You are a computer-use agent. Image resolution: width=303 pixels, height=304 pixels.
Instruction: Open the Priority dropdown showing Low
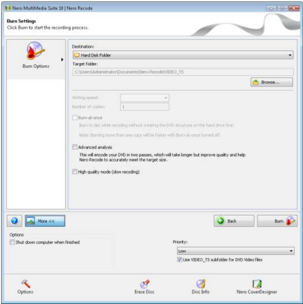236,251
